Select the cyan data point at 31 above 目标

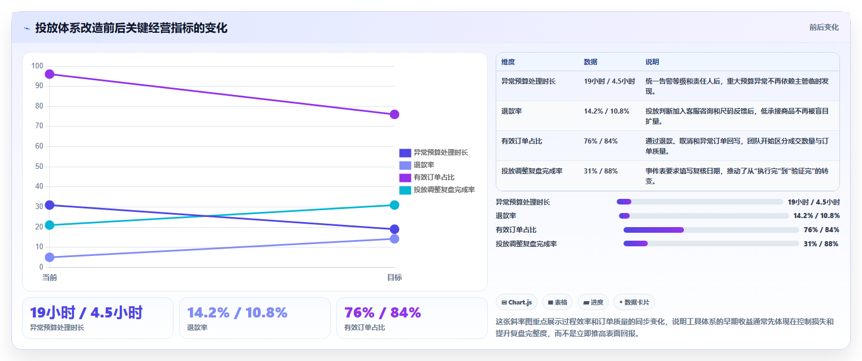coord(395,205)
